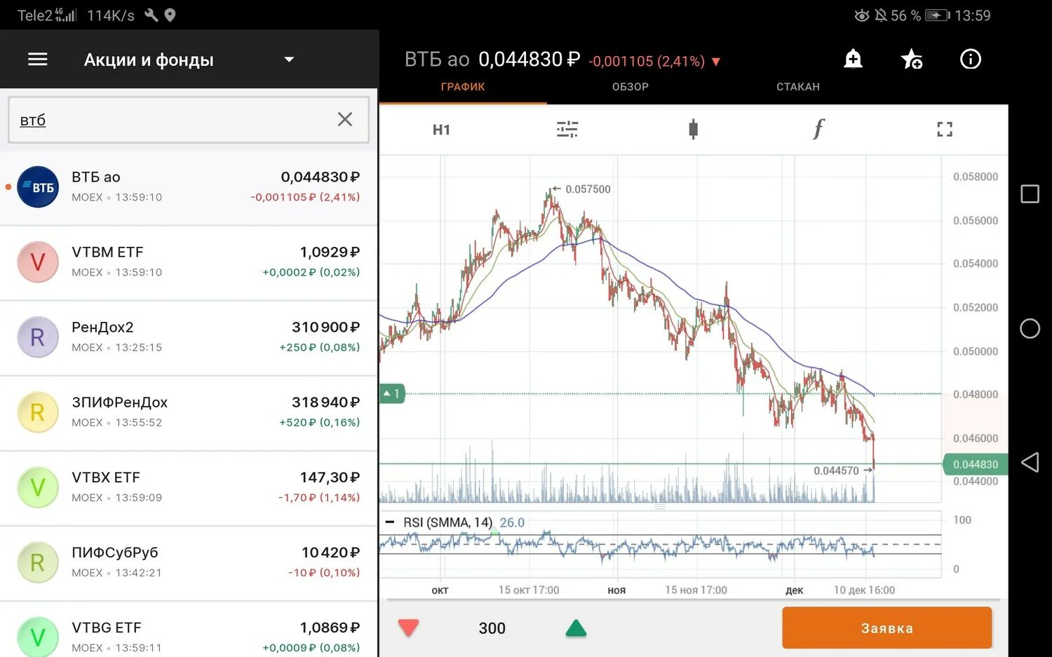Open VTBM ETF list item

(x=189, y=263)
